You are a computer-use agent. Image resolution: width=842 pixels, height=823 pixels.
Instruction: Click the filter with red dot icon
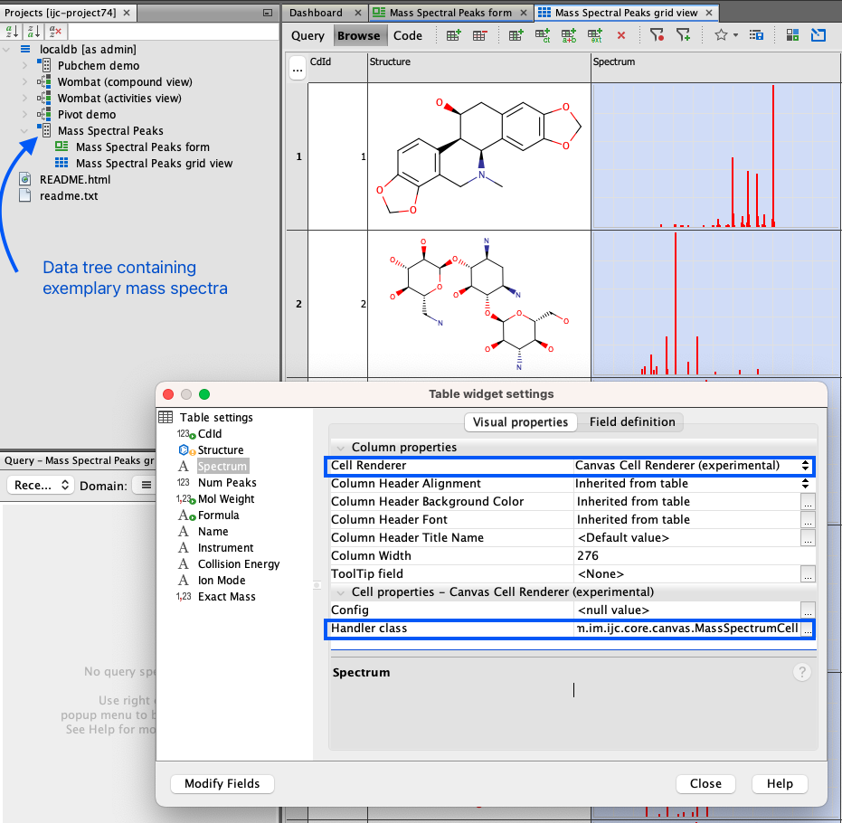658,36
